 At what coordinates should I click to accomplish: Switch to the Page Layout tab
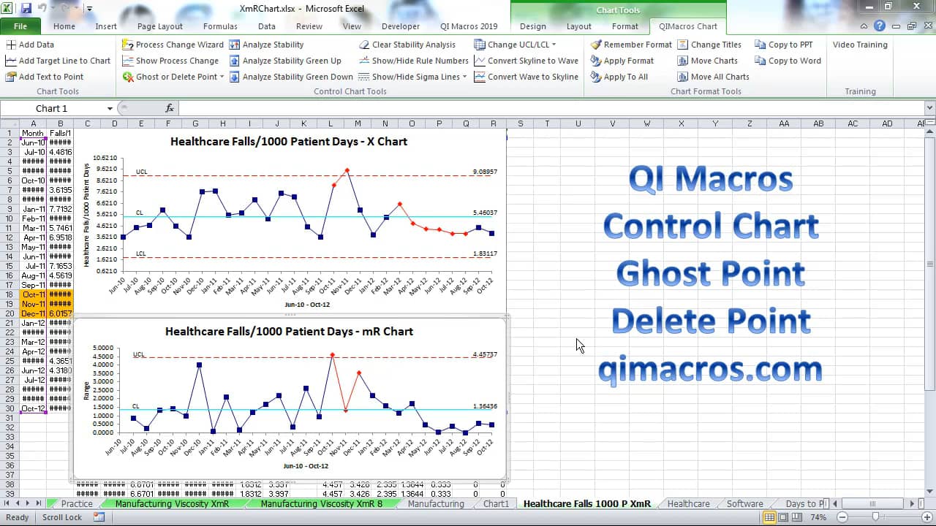tap(160, 26)
